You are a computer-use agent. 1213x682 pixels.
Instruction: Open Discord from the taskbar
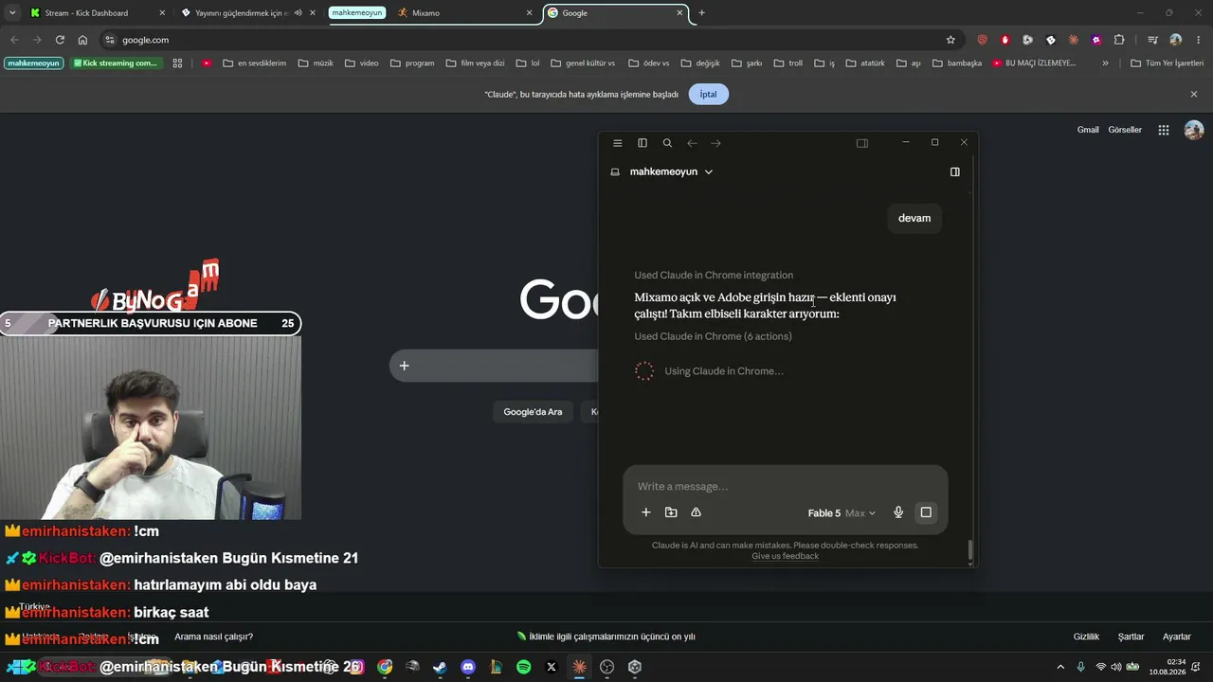pyautogui.click(x=468, y=667)
